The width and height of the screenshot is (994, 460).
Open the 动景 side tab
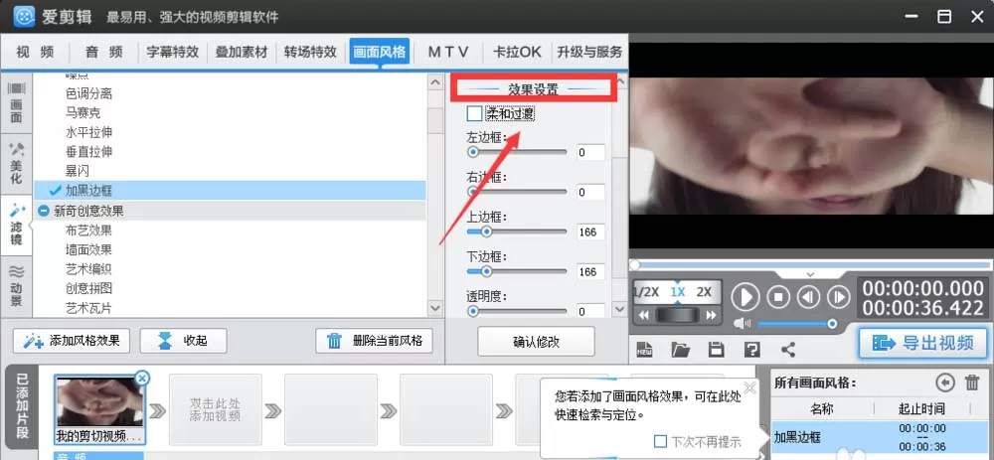(16, 286)
